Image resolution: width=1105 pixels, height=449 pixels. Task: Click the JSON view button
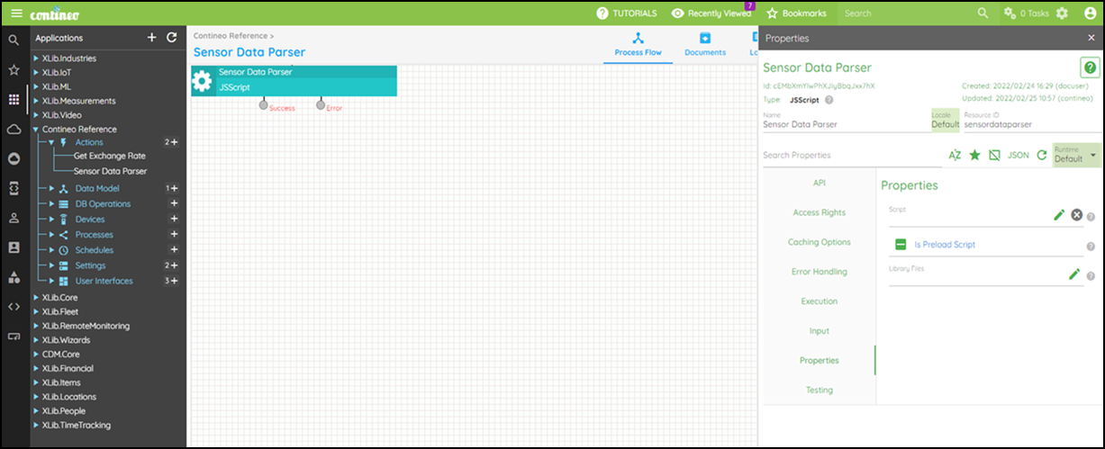(x=1018, y=156)
